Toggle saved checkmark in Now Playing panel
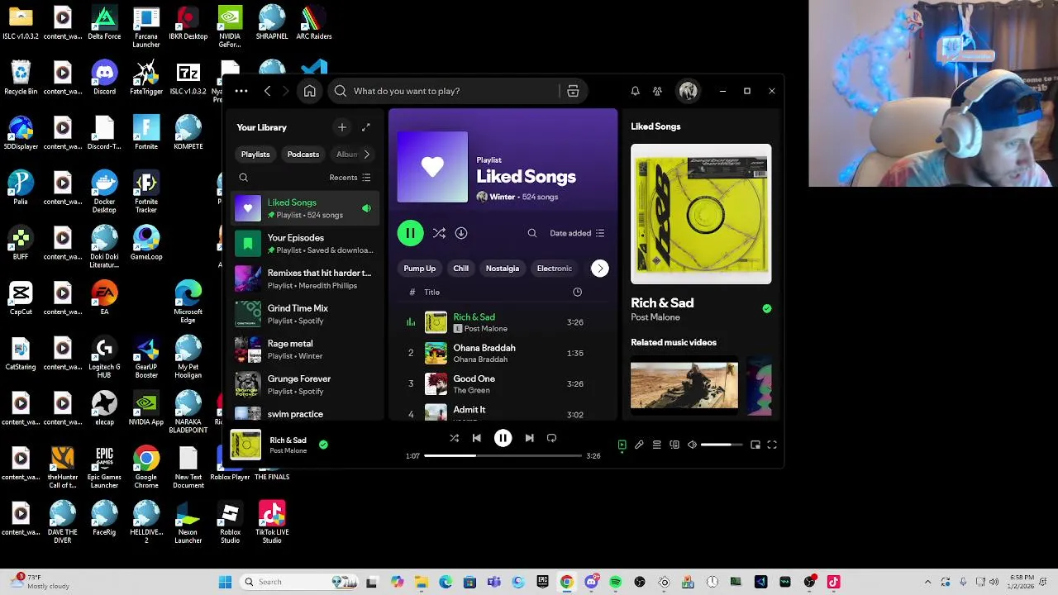The image size is (1058, 595). (x=767, y=308)
